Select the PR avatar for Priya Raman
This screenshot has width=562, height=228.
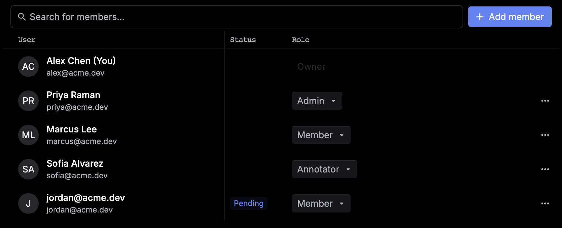(28, 101)
